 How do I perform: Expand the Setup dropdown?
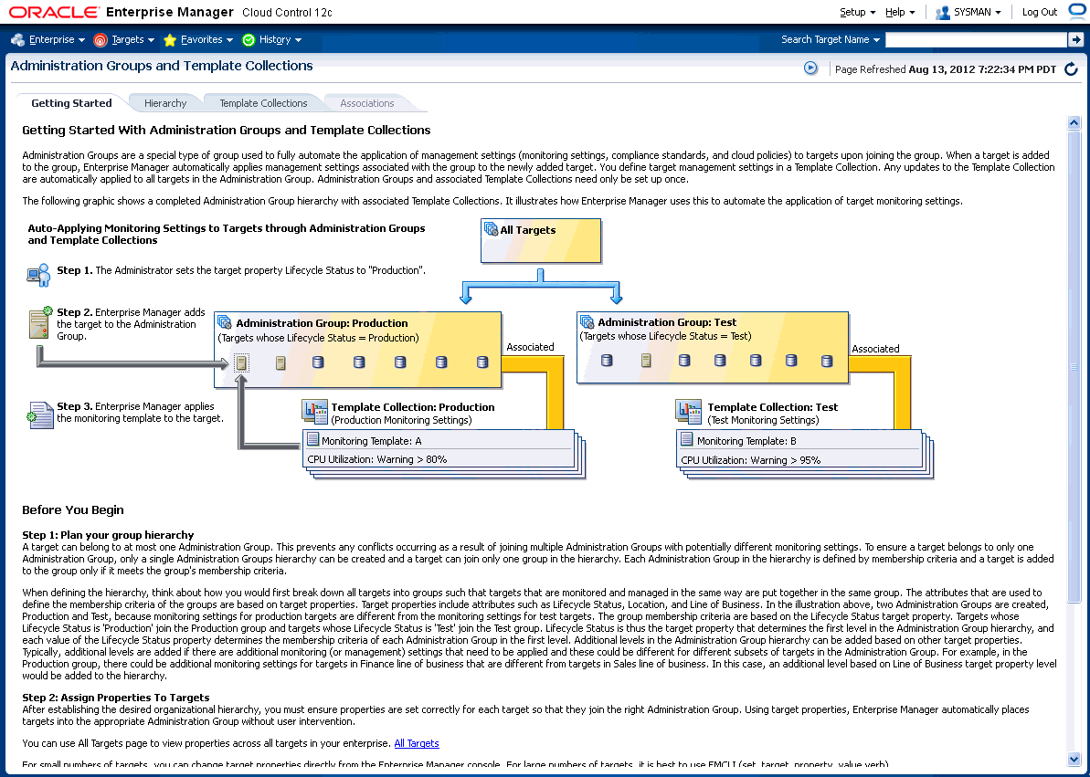[x=857, y=12]
